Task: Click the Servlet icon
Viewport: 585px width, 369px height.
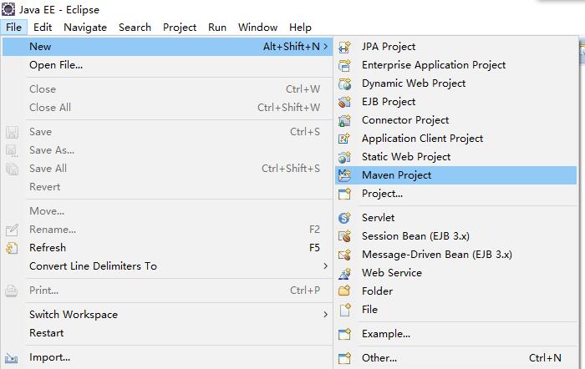Action: (x=344, y=218)
